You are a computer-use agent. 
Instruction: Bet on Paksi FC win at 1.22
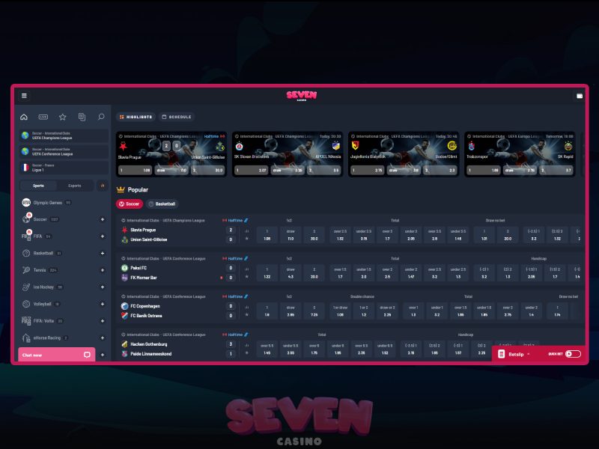tap(267, 272)
